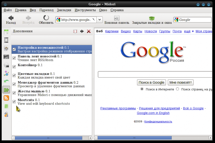This screenshot has height=143, width=215.
Task: Click left arrow of web page scrollbar
Action: [96, 138]
